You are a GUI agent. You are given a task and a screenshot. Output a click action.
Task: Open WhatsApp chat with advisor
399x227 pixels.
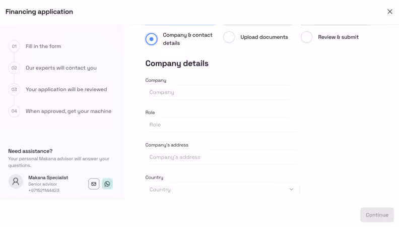(107, 184)
